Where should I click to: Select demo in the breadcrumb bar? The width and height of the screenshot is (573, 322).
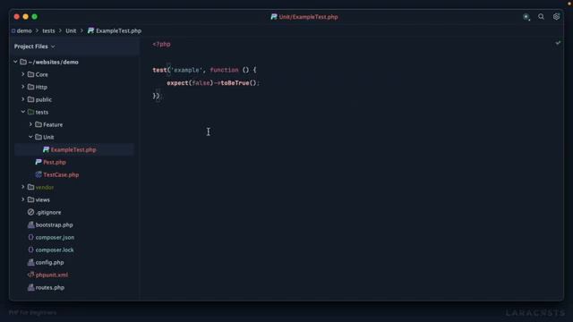24,30
